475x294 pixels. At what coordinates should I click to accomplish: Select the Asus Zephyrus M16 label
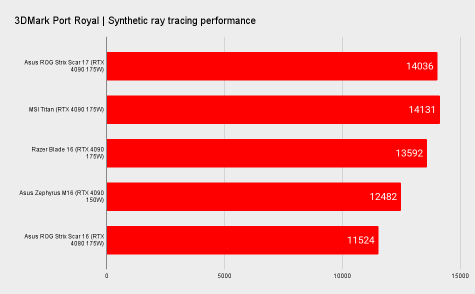[x=61, y=196]
